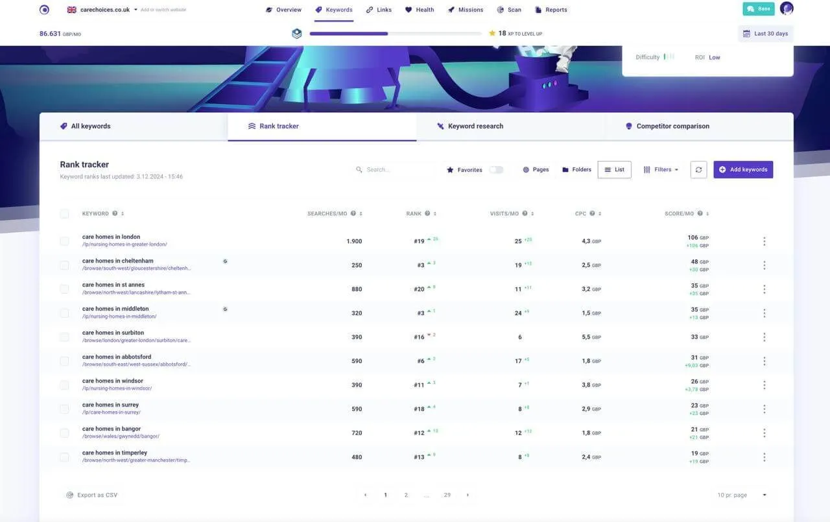This screenshot has height=522, width=830.
Task: Open the more options menu for care homes in windsor
Action: click(764, 385)
